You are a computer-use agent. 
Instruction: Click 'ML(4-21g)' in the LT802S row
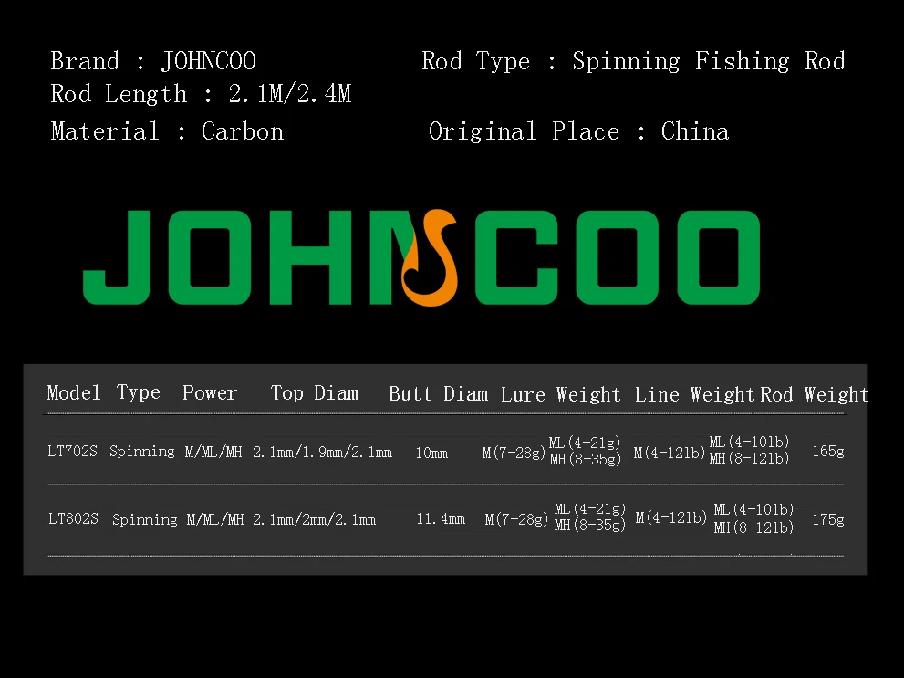pyautogui.click(x=590, y=509)
